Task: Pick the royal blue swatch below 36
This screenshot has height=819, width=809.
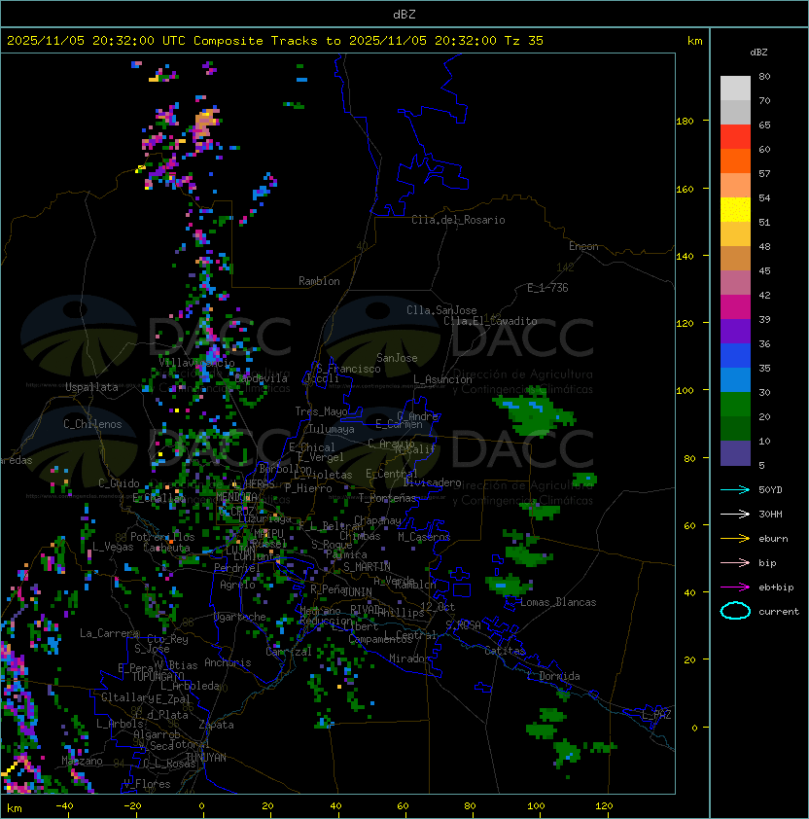Action: 735,356
